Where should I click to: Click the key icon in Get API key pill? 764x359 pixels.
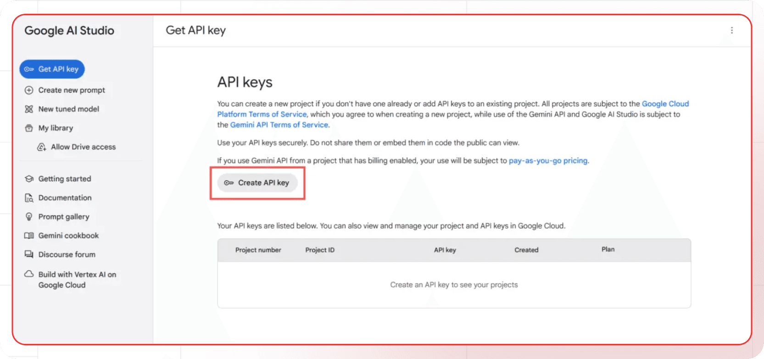tap(29, 69)
